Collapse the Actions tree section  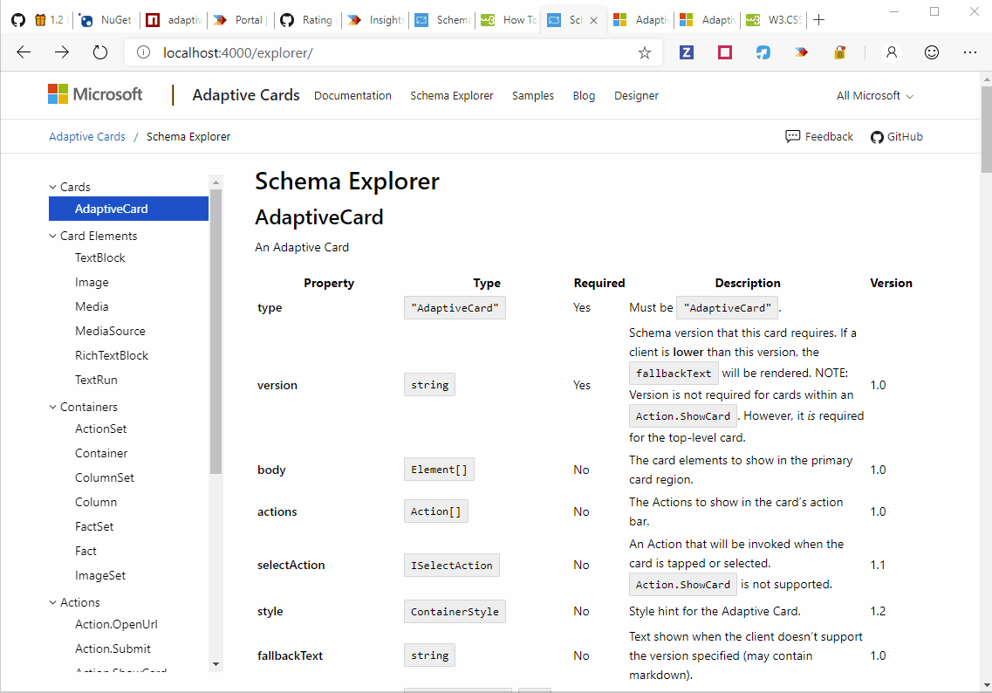(53, 602)
